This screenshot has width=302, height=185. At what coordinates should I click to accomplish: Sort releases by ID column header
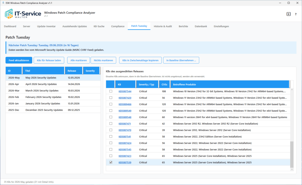[x=14, y=71]
